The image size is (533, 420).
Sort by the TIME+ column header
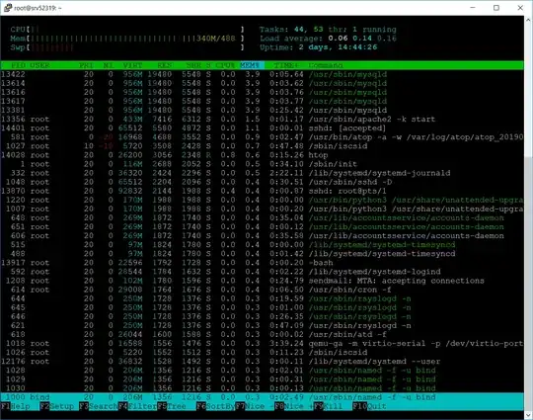pos(286,65)
